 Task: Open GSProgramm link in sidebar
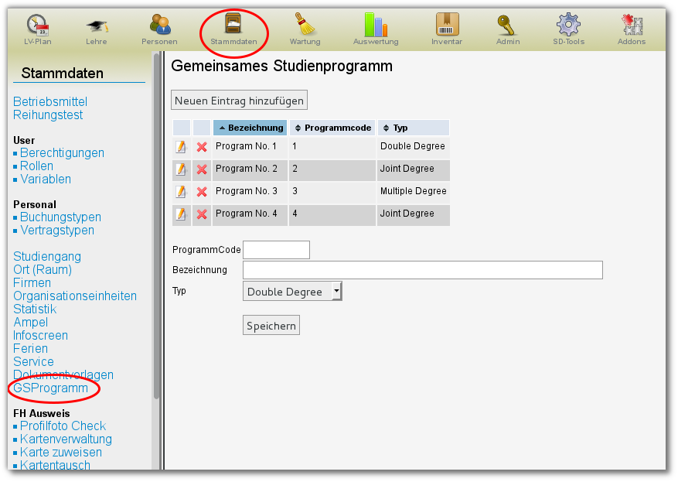(50, 388)
